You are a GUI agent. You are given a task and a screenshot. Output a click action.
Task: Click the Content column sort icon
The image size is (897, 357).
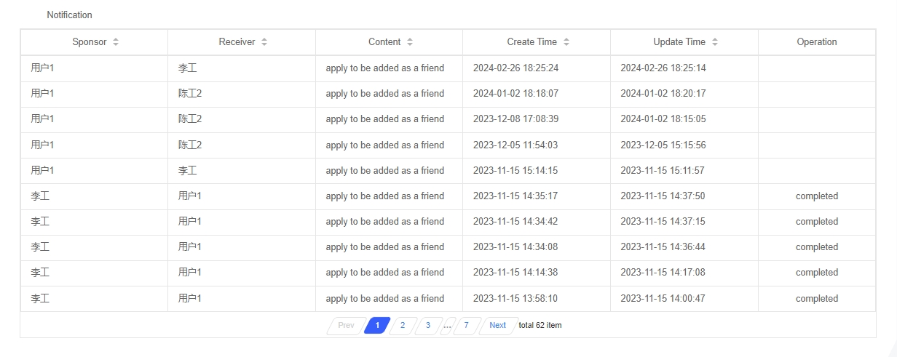tap(410, 42)
